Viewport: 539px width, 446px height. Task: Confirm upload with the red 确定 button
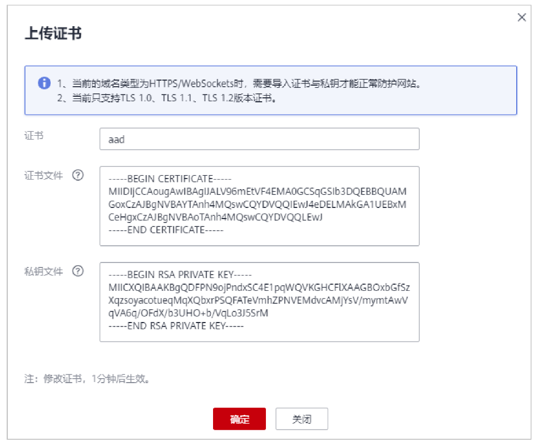tap(239, 419)
